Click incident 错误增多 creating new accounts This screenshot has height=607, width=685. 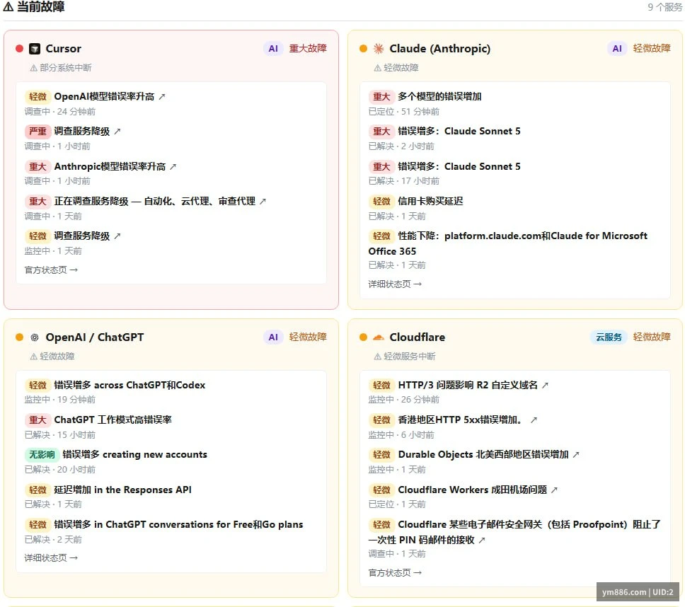[134, 455]
